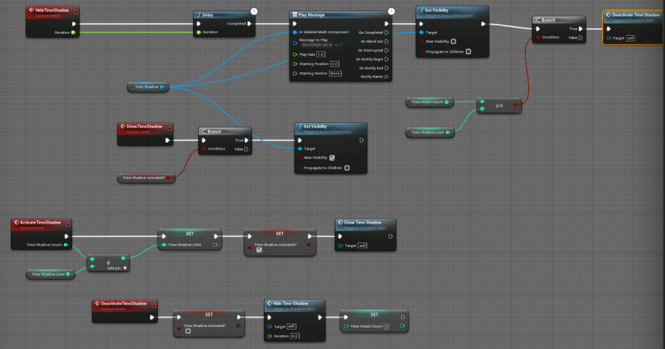
Task: Click the red delegate pin on HideTimeShadow event
Action: (x=77, y=12)
